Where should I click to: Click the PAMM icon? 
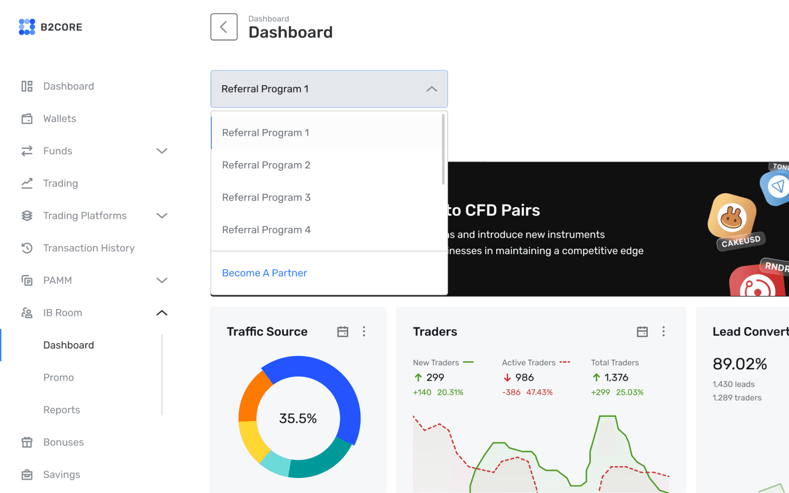(27, 280)
